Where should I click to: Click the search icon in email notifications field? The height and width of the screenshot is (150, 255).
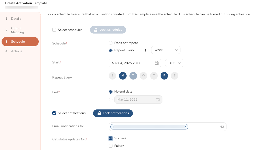(x=222, y=127)
